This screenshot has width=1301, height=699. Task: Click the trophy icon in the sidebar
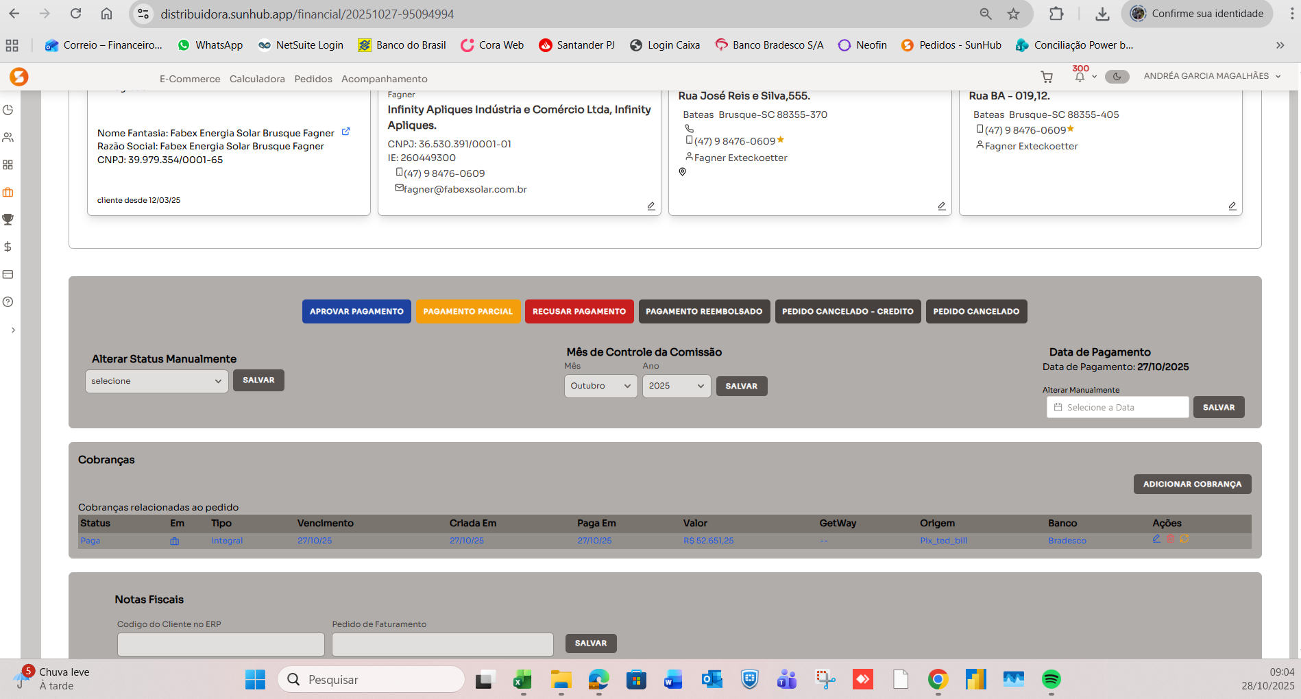coord(8,219)
